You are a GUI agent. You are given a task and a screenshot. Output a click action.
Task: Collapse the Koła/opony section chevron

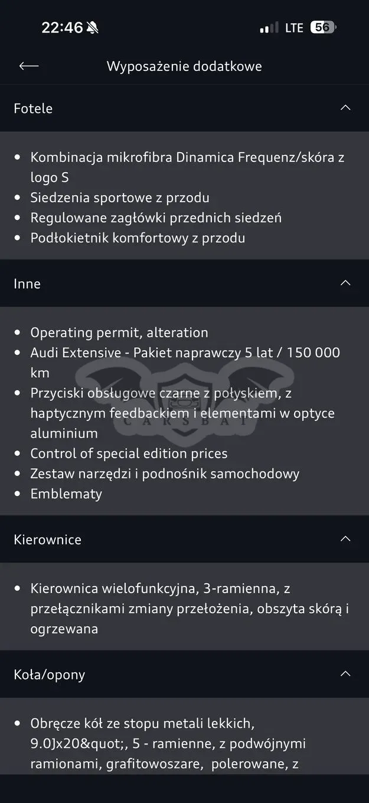click(x=346, y=674)
